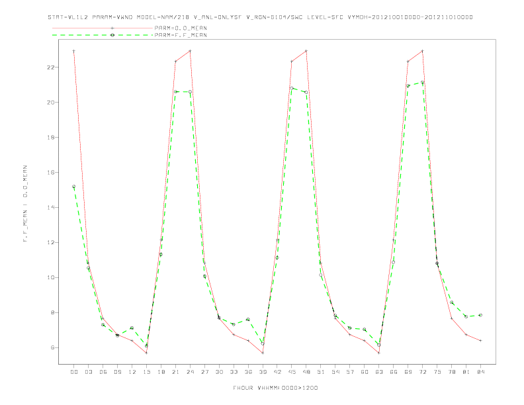This screenshot has width=524, height=405.
Task: Click x-axis tick label 24
Action: [190, 372]
